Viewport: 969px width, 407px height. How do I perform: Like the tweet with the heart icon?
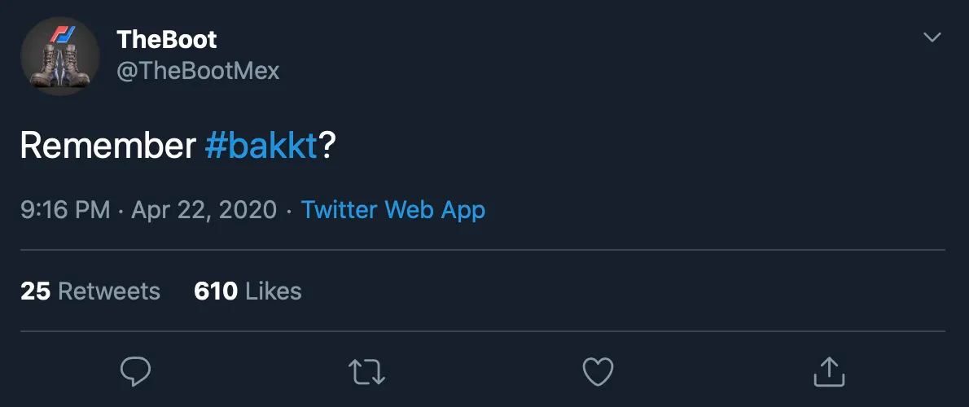pyautogui.click(x=598, y=371)
